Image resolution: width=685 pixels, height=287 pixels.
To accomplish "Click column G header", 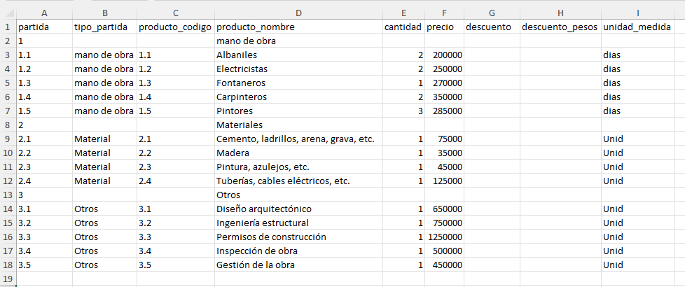I will 492,13.
